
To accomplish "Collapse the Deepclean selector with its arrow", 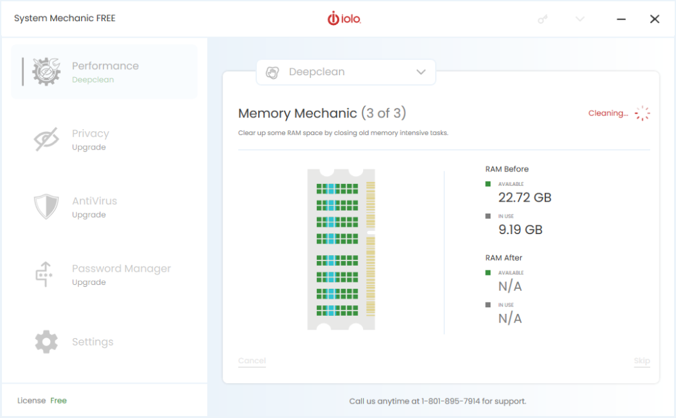I will point(421,73).
